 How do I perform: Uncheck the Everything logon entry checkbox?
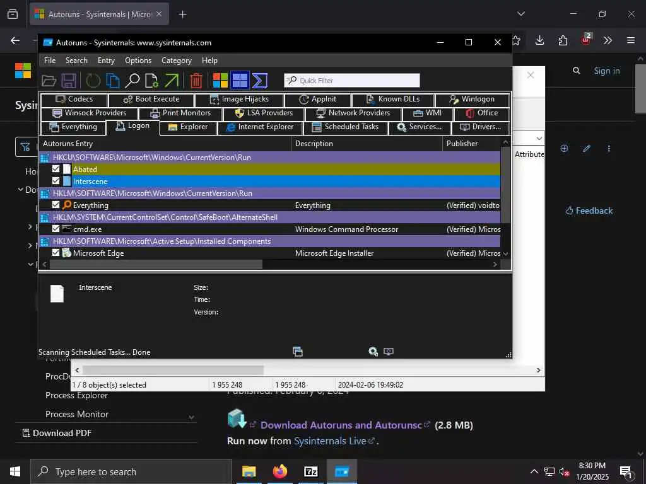click(x=56, y=205)
